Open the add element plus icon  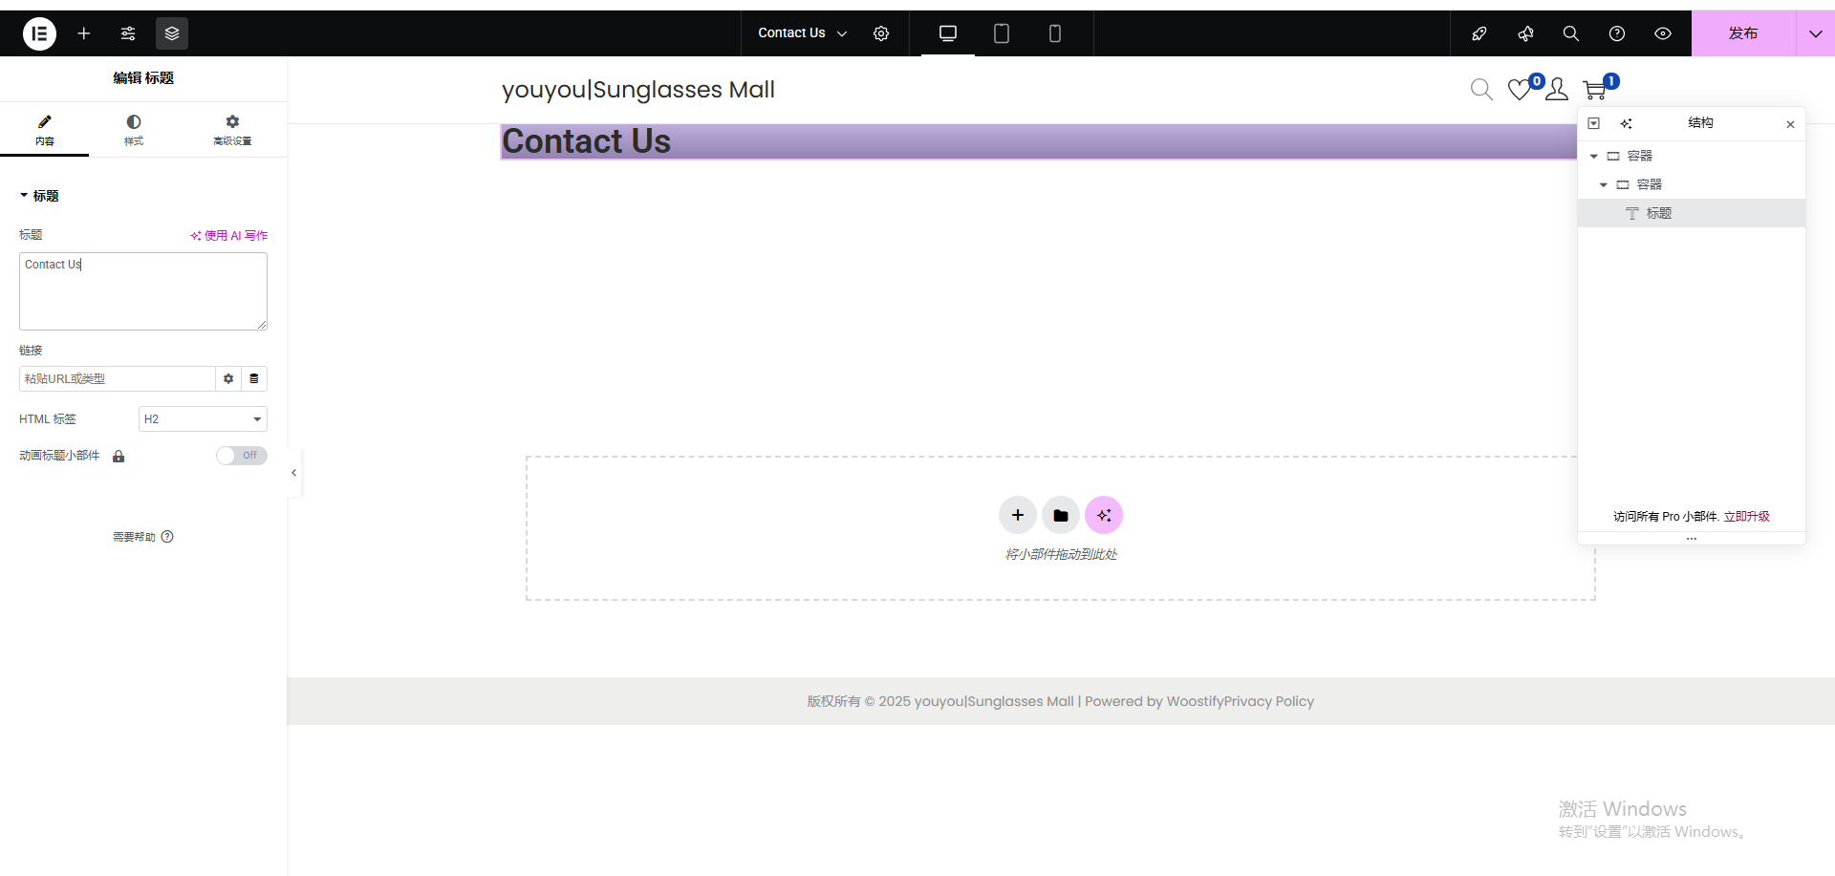[84, 33]
